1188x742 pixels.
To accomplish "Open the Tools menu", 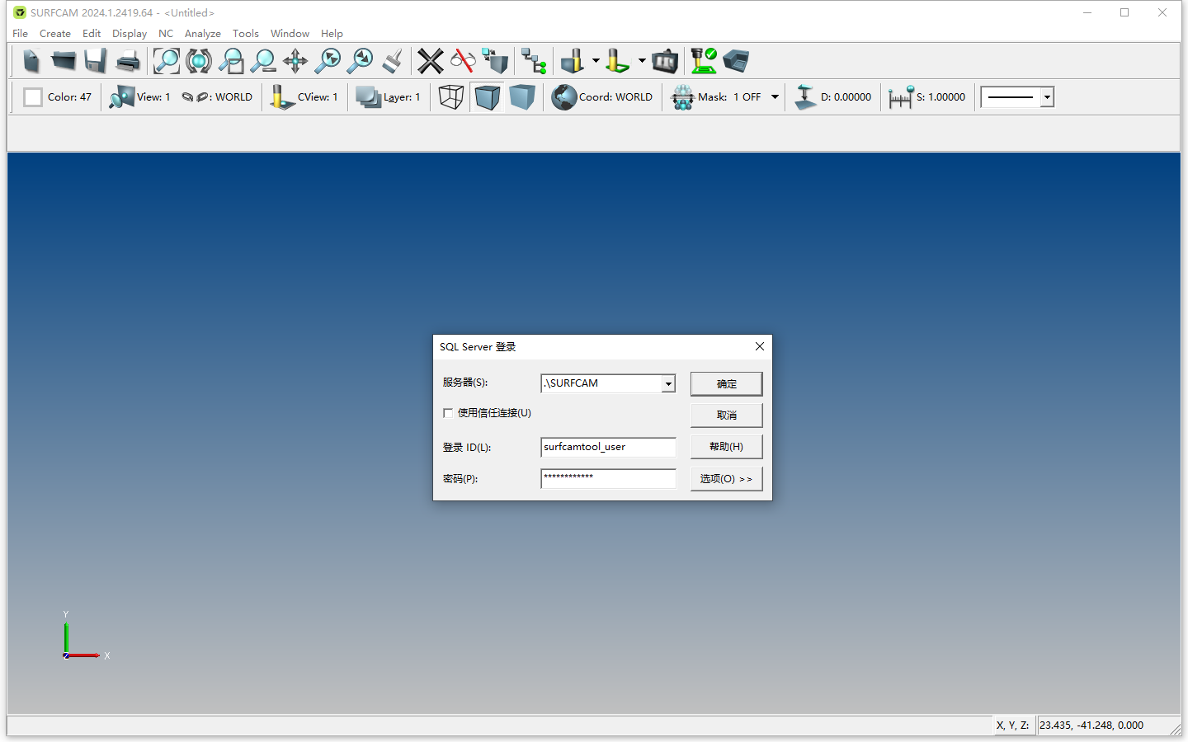I will 246,34.
